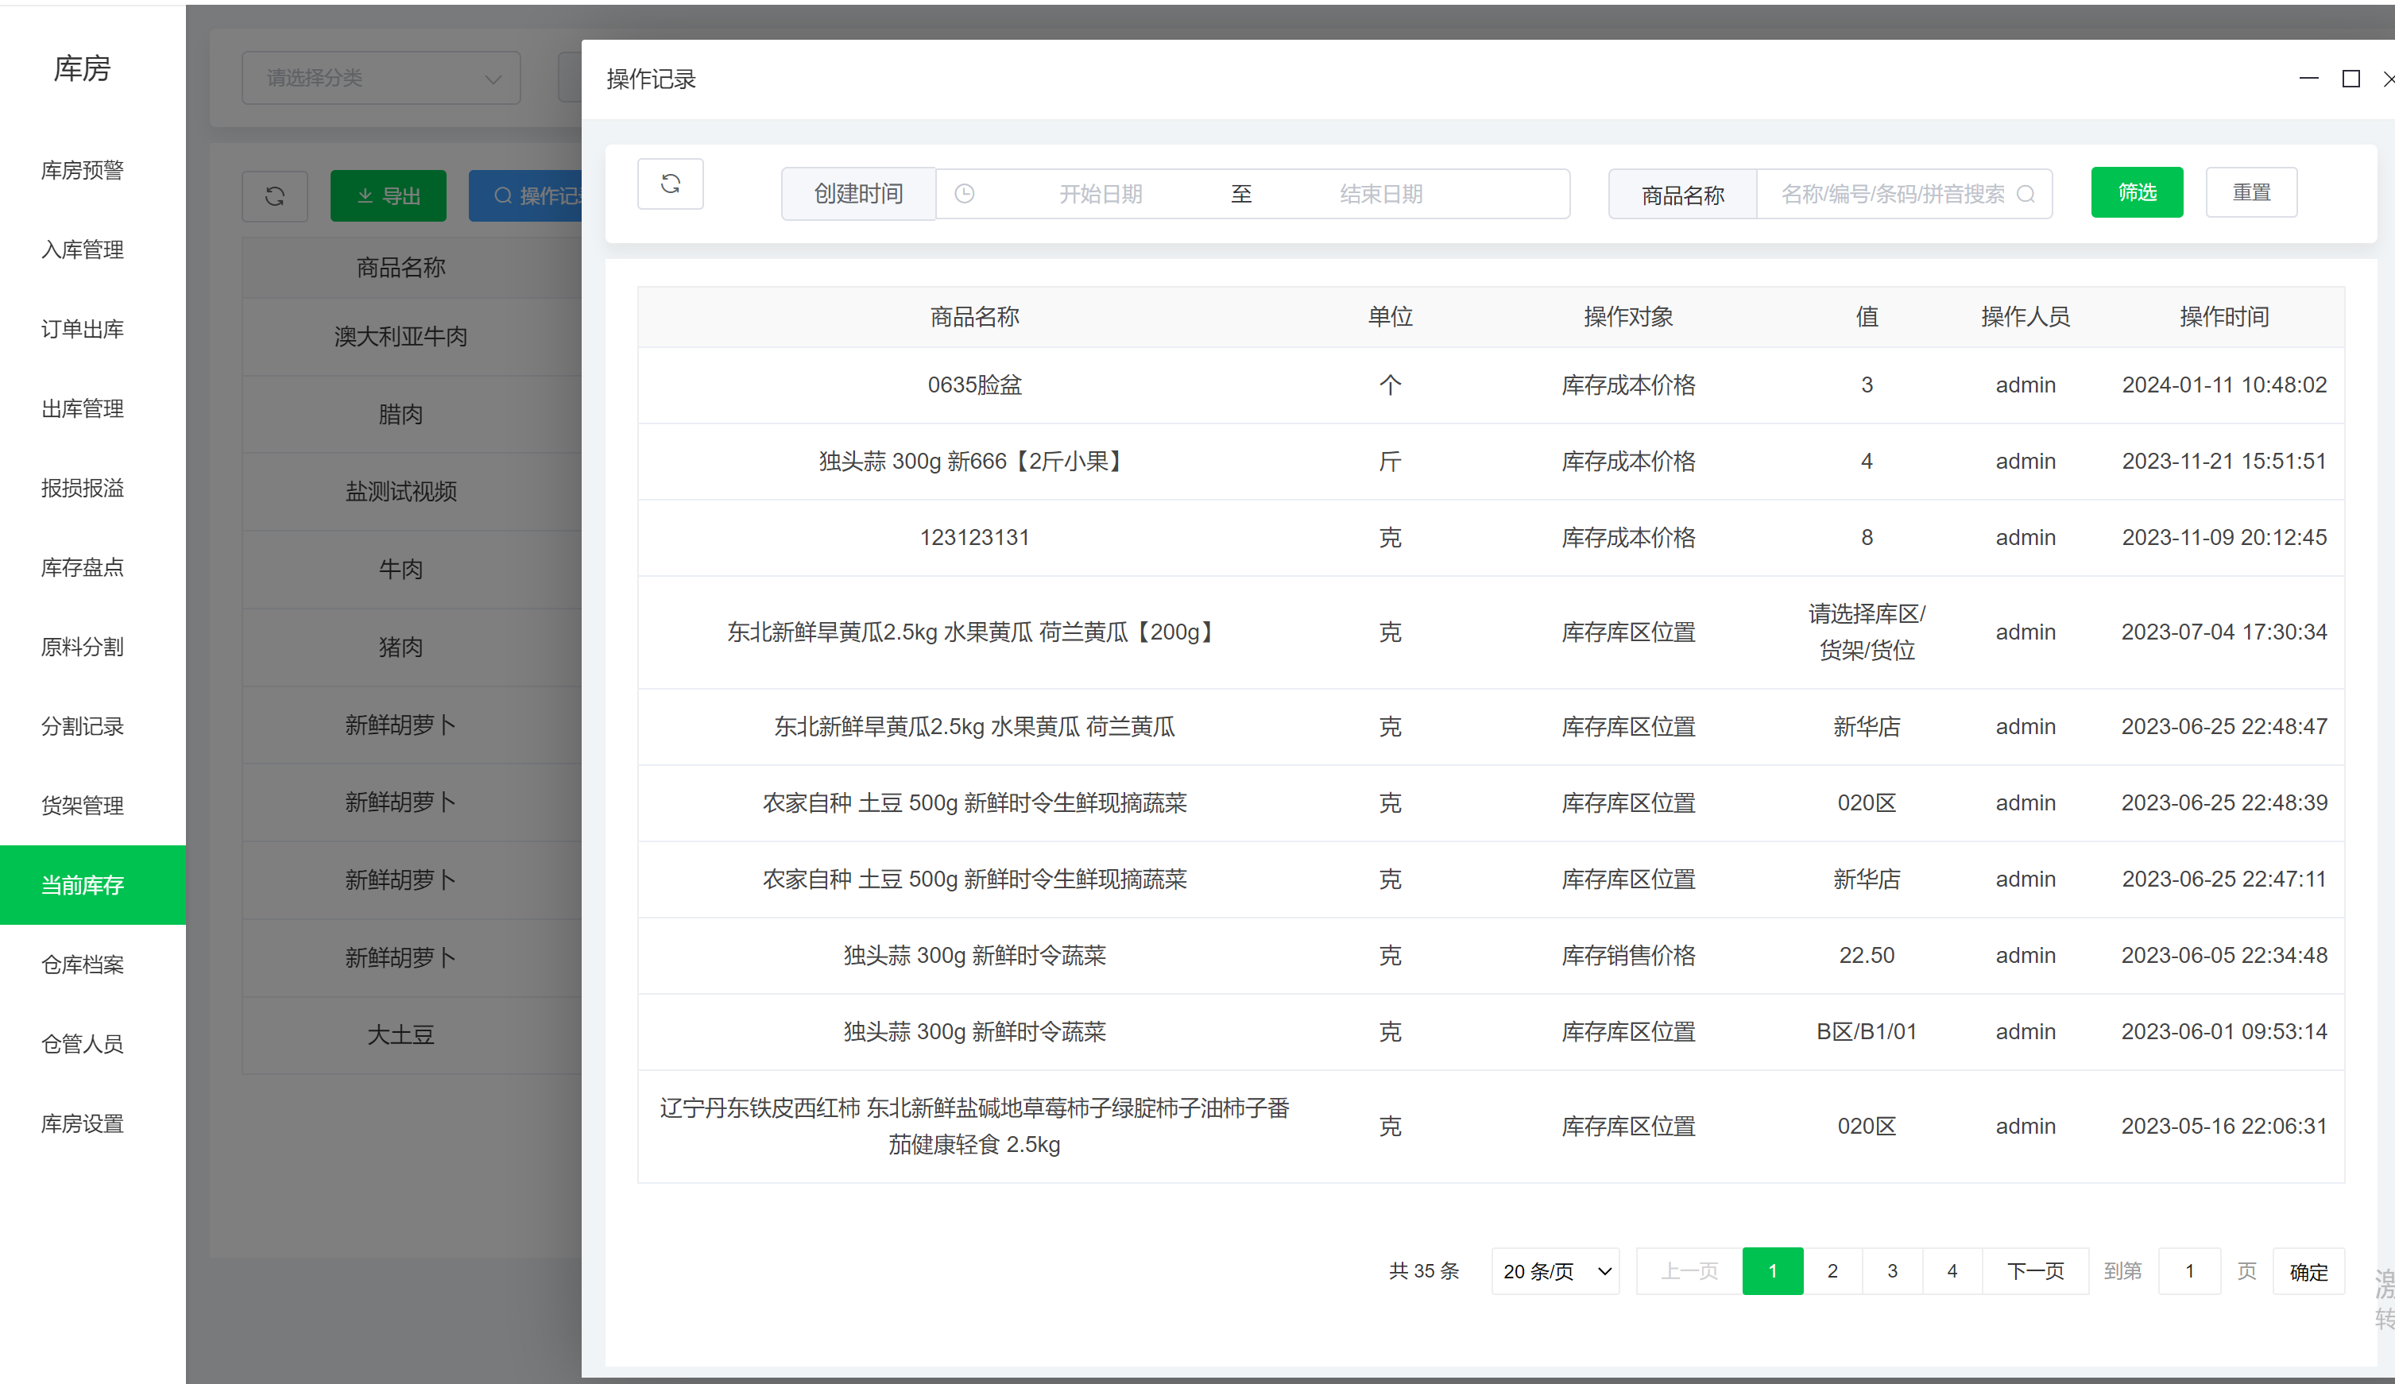Click 下一页 to view next page
The width and height of the screenshot is (2395, 1384).
[2036, 1270]
